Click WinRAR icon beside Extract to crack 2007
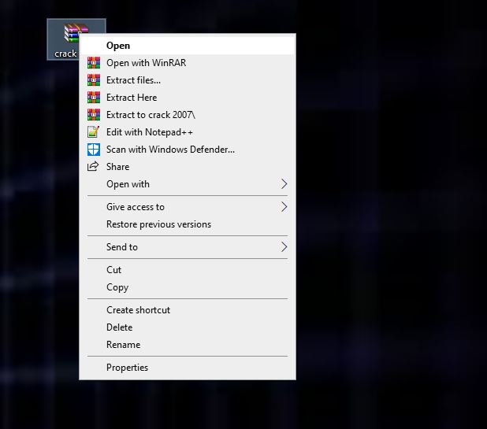 [94, 115]
